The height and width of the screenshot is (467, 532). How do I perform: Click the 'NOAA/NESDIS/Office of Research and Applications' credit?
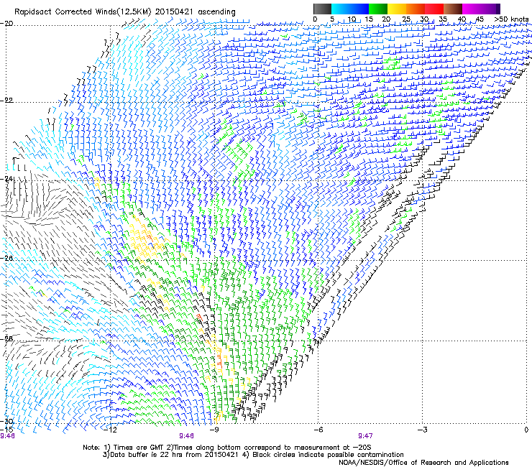423,463
